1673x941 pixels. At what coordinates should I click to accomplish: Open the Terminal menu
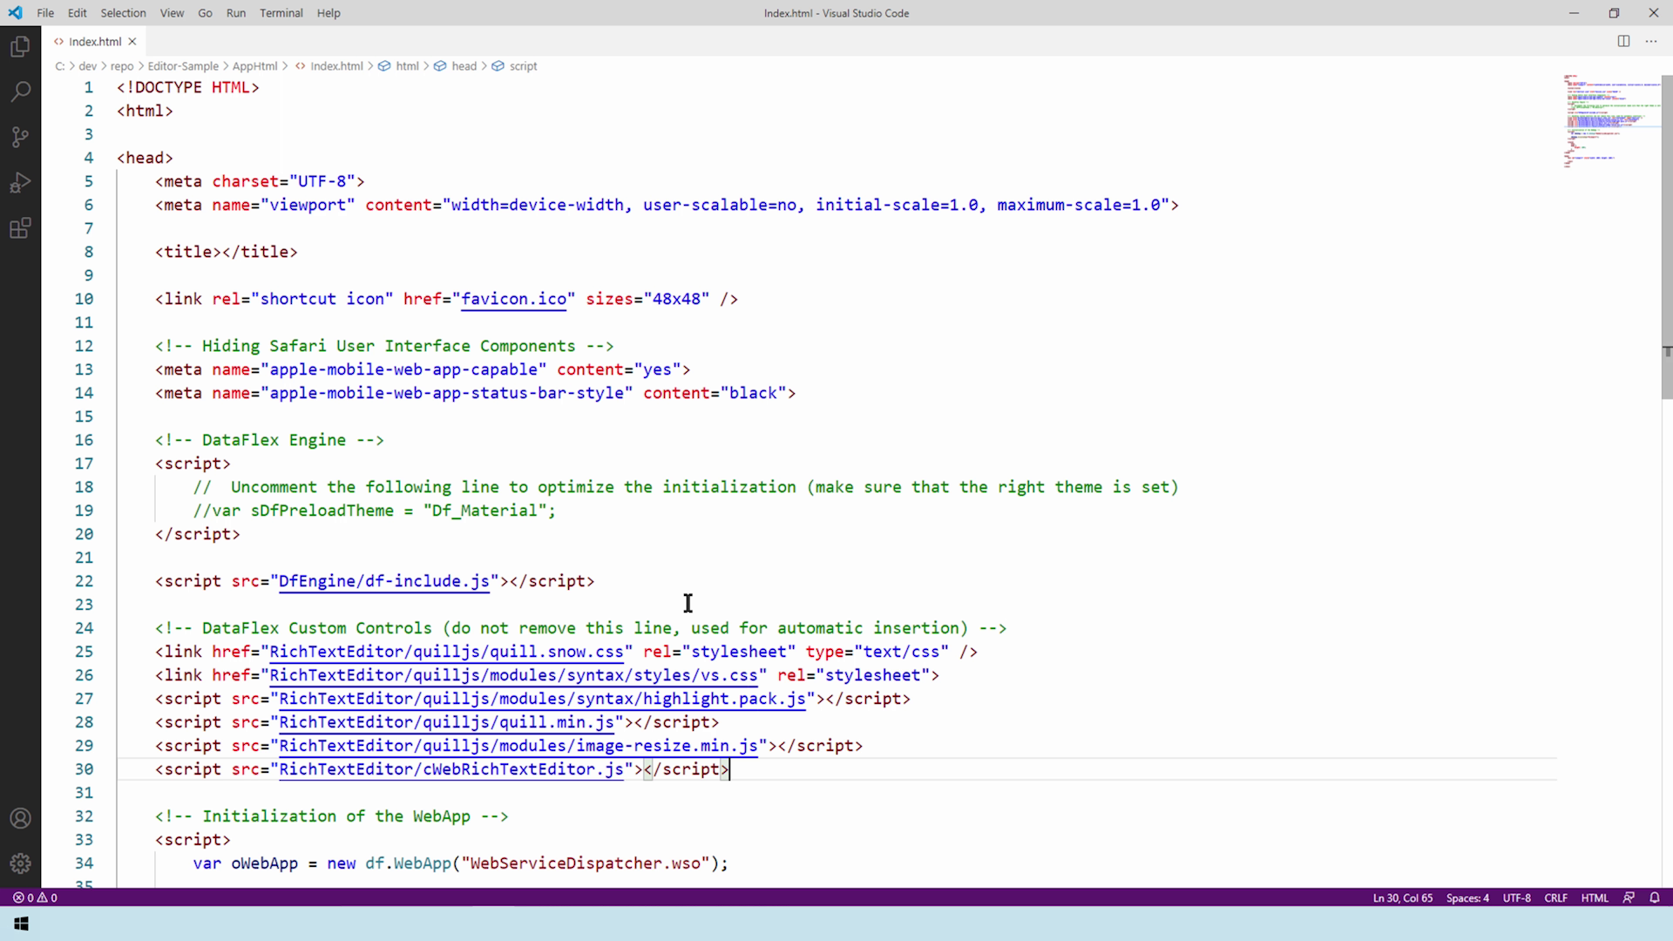coord(281,13)
